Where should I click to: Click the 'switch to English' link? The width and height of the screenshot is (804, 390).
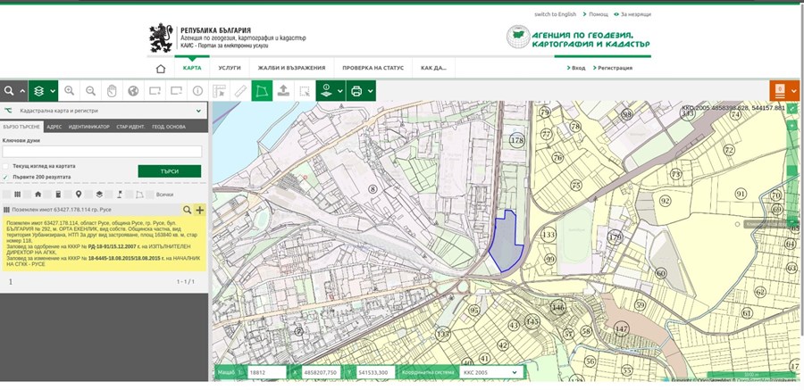coord(555,14)
